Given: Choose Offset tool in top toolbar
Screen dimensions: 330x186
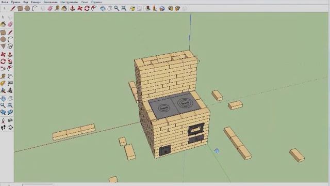Looking at the screenshot, I should pyautogui.click(x=94, y=8).
